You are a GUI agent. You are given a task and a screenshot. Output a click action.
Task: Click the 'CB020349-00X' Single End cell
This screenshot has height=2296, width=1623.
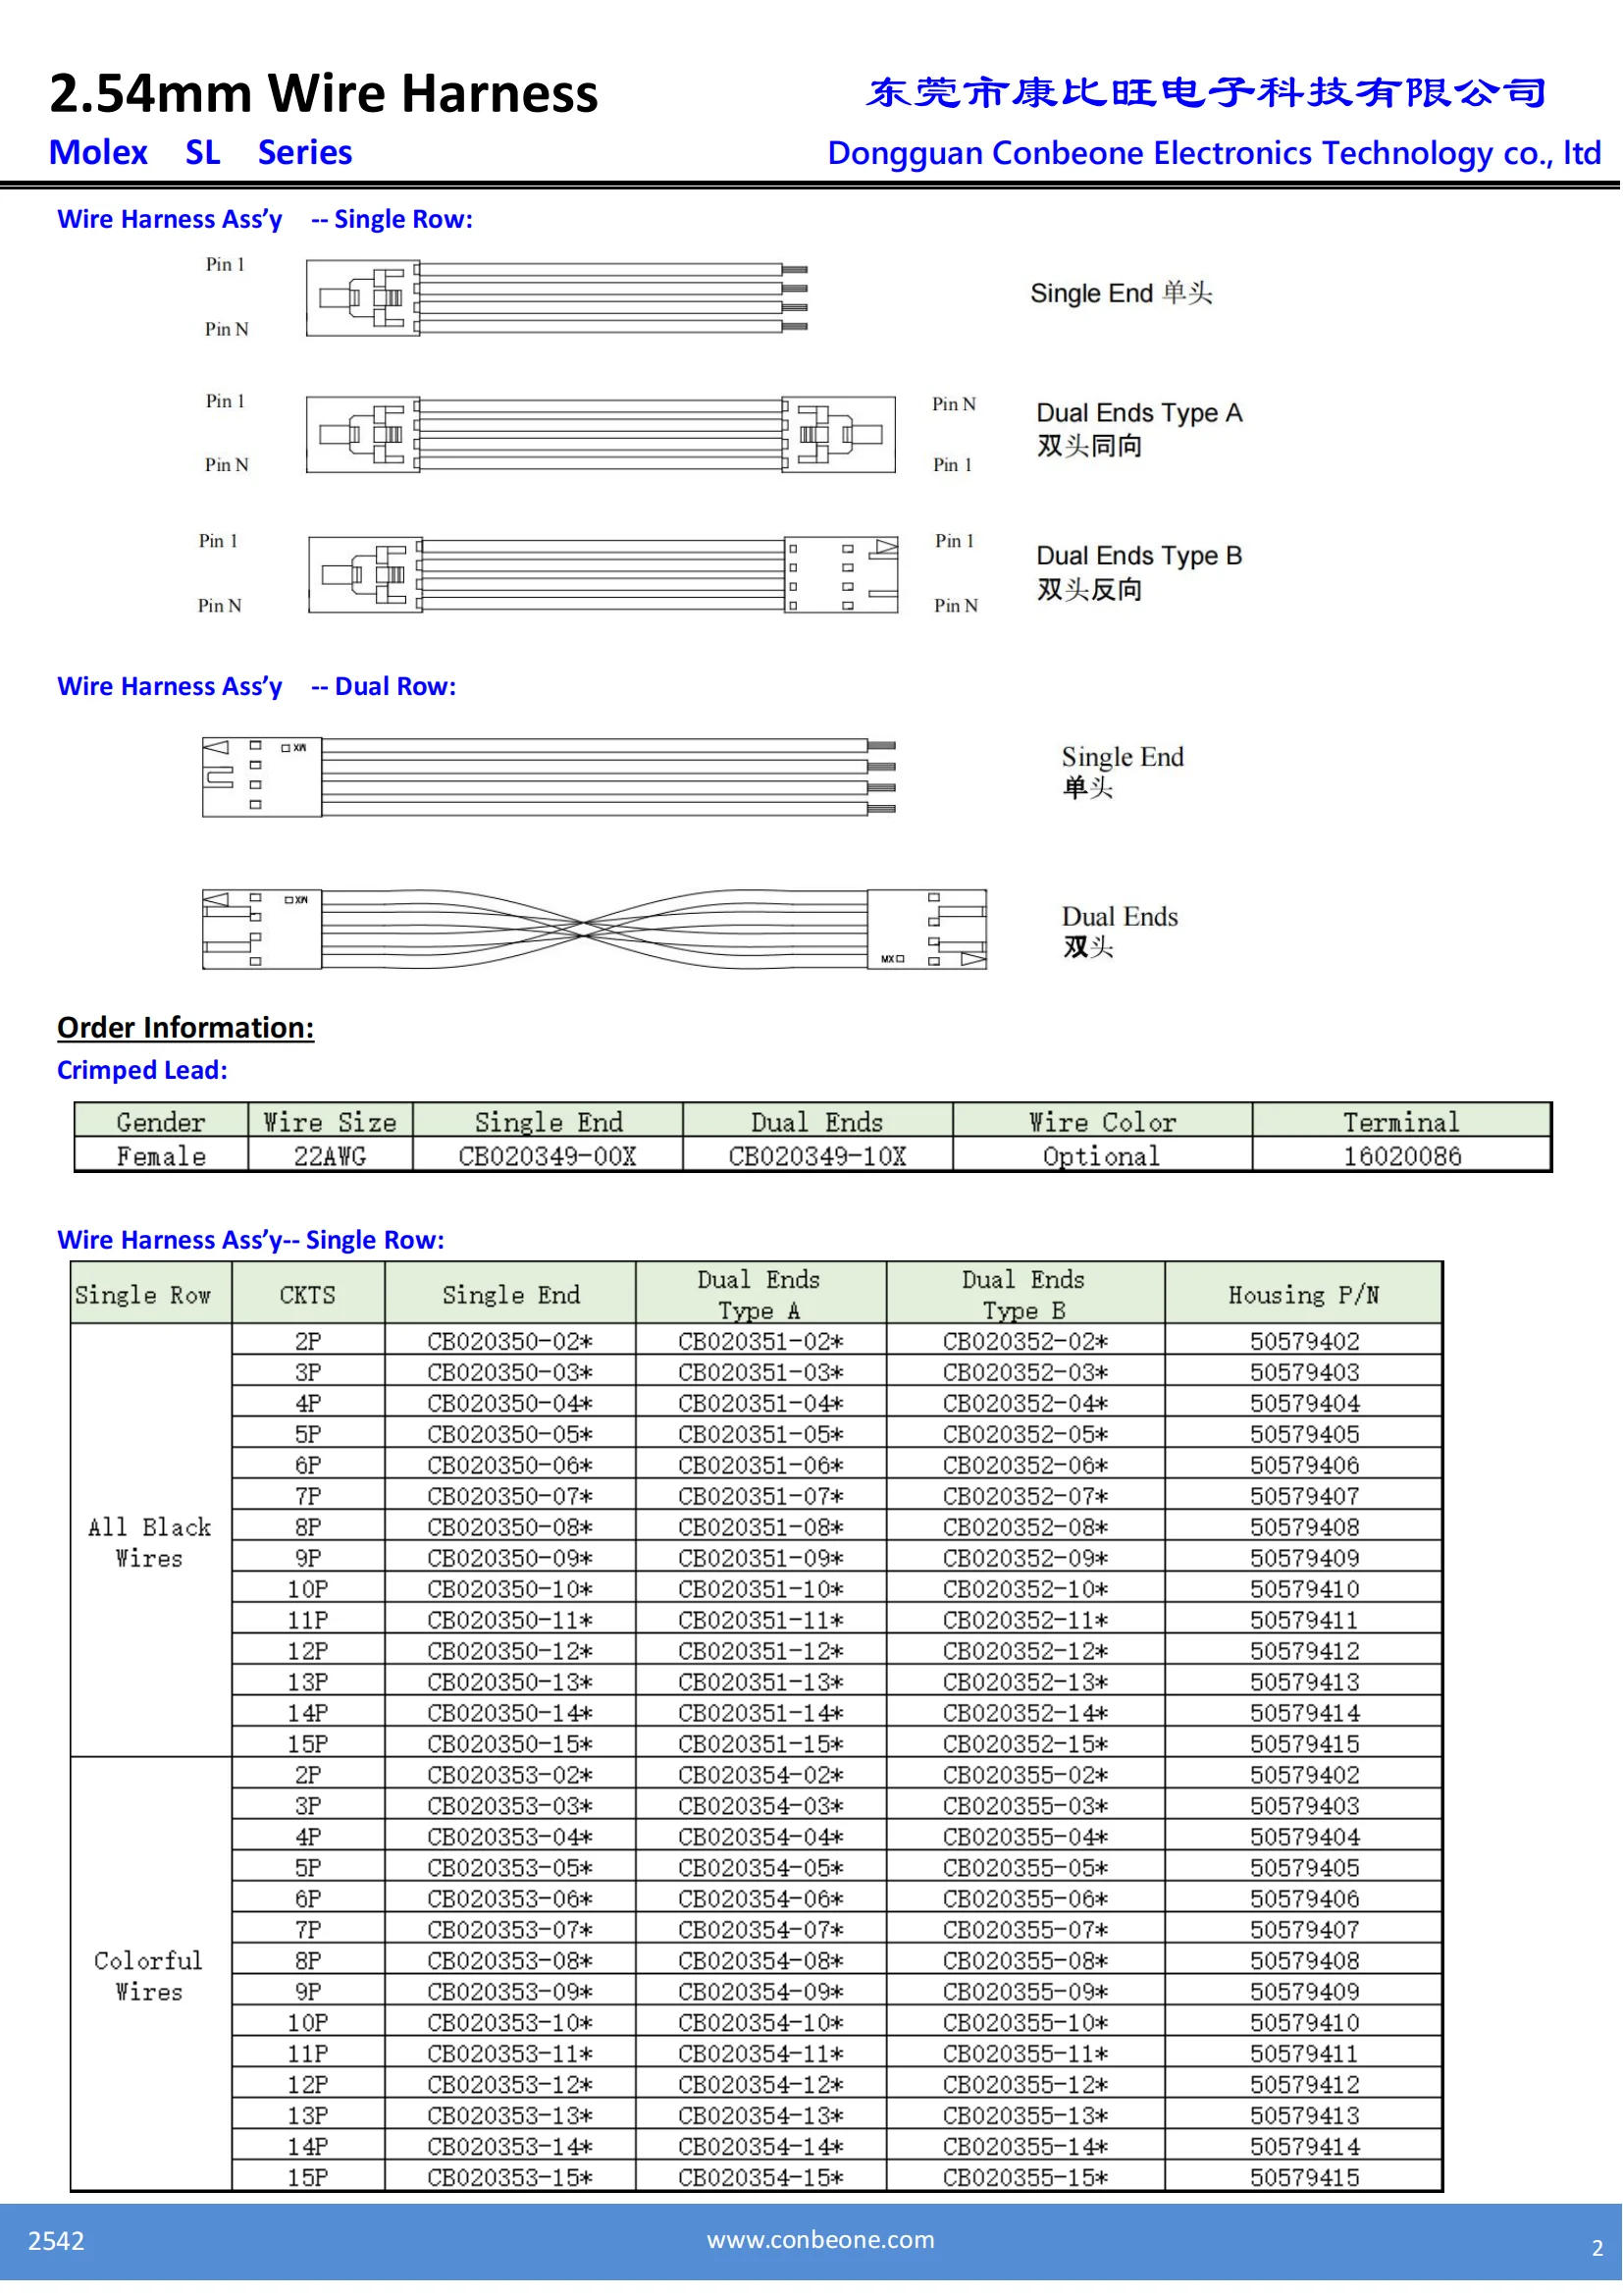pyautogui.click(x=548, y=1157)
